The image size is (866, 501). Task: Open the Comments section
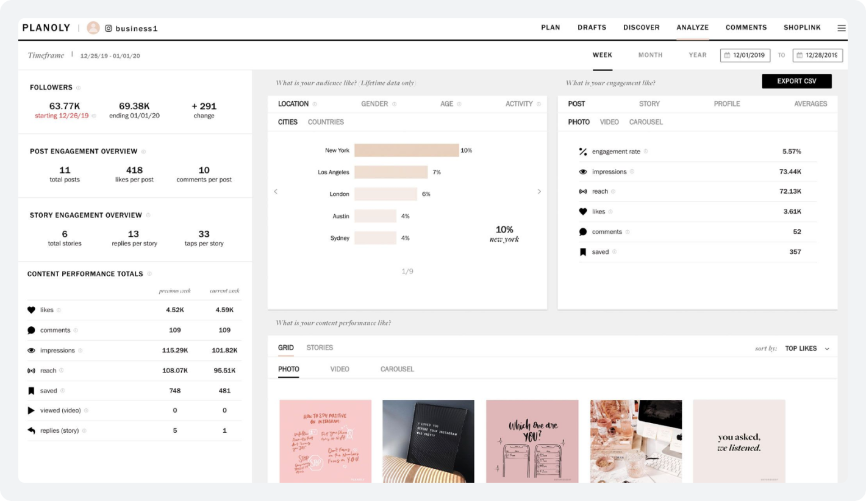coord(746,27)
